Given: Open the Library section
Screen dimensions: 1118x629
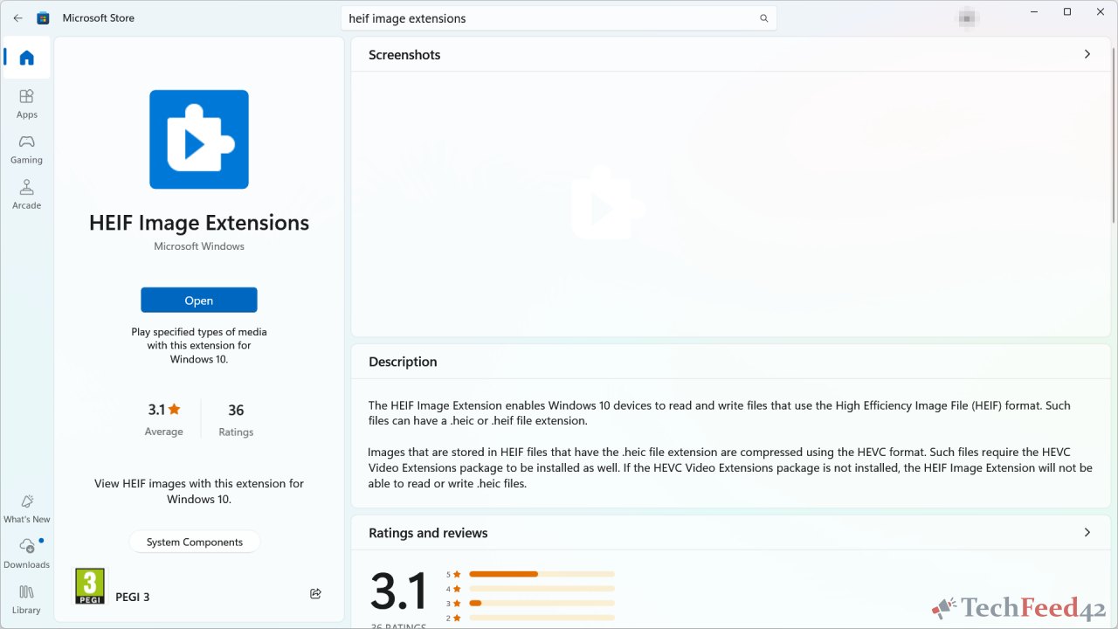Looking at the screenshot, I should coord(26,599).
